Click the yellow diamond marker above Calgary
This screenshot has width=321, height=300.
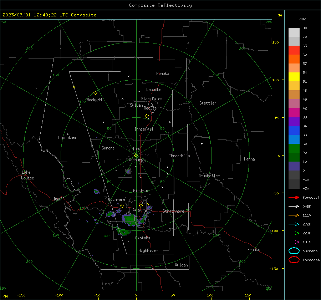click(x=141, y=205)
